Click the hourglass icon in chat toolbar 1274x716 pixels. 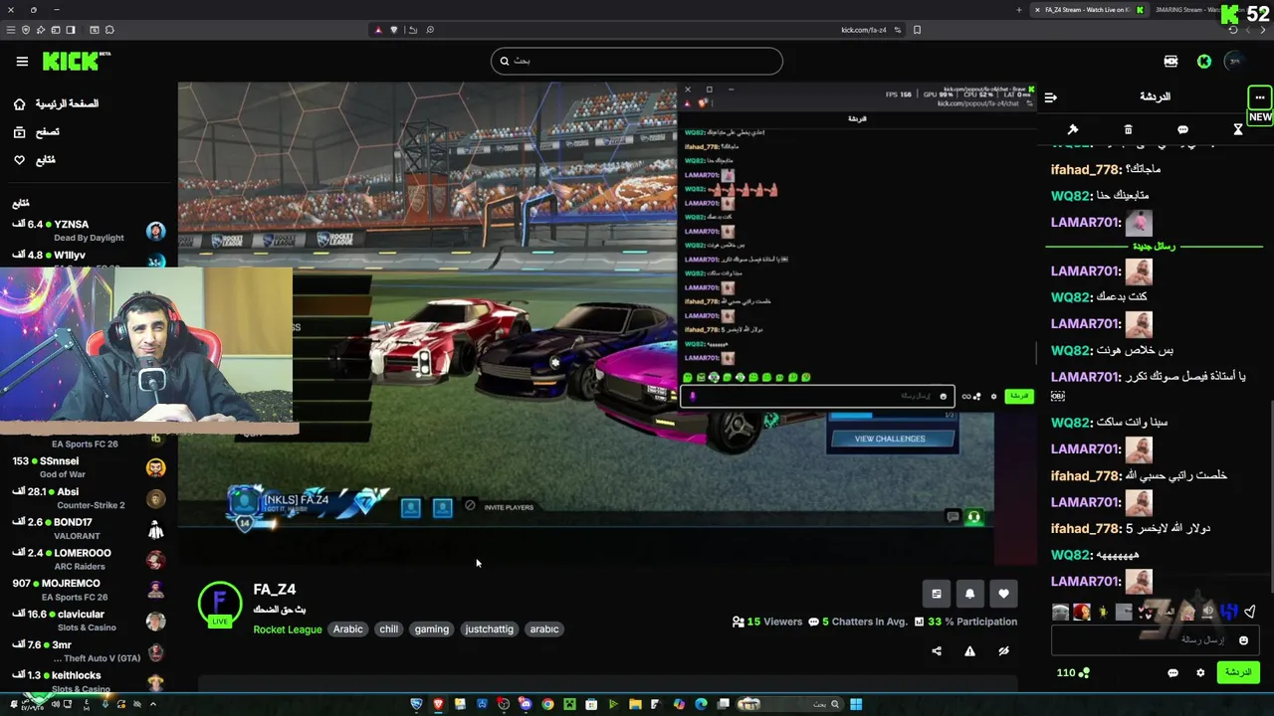pyautogui.click(x=1237, y=129)
